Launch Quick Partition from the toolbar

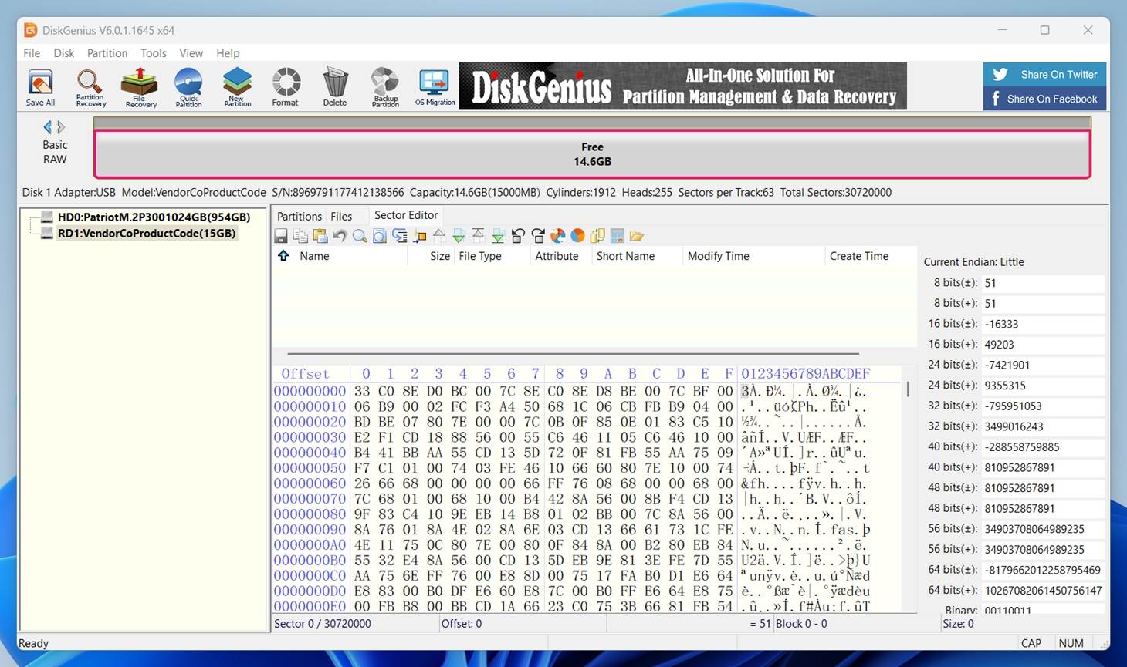[188, 87]
